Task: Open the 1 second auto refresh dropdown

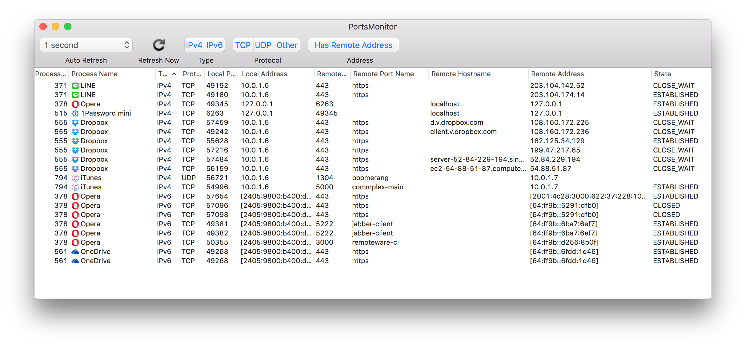Action: (x=86, y=45)
